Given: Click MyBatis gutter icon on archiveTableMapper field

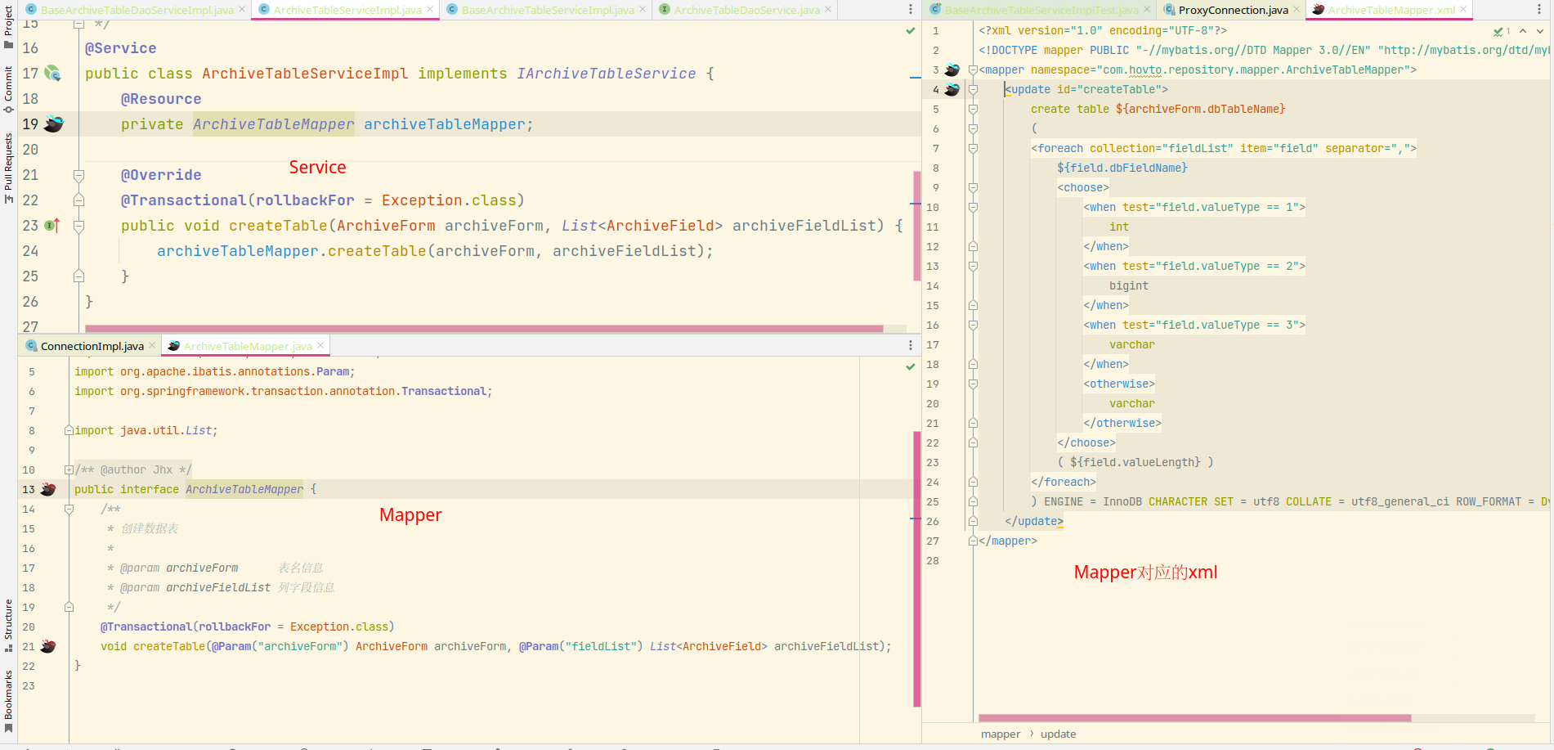Looking at the screenshot, I should click(54, 124).
